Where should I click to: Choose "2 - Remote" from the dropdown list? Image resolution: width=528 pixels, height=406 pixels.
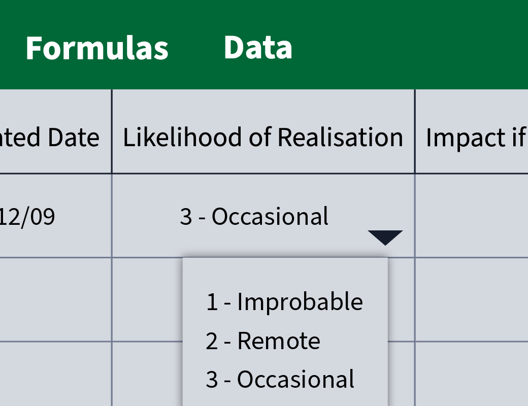pos(263,341)
